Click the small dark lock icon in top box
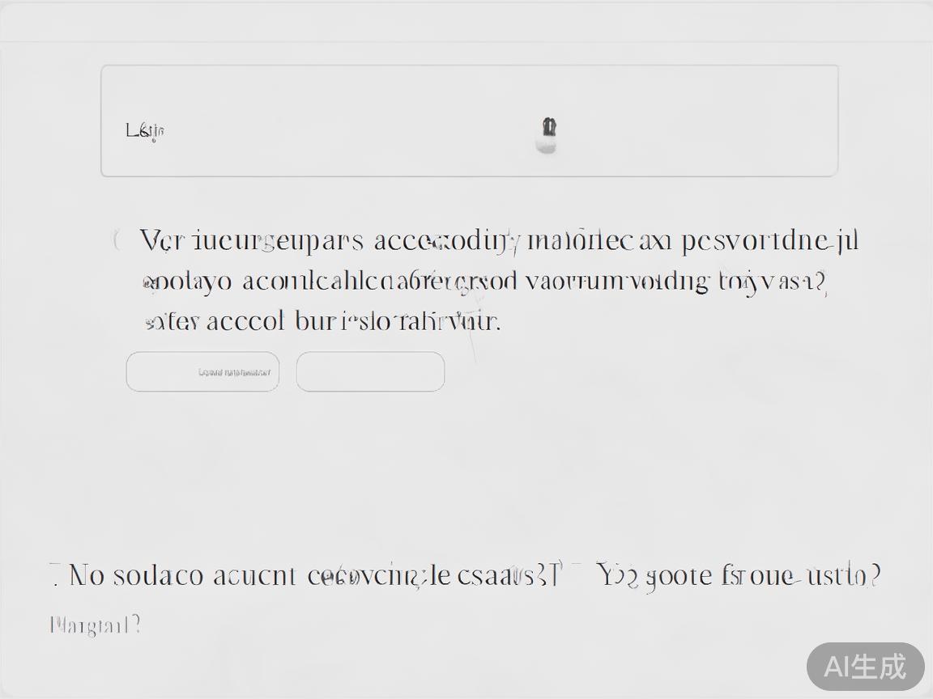 click(549, 126)
